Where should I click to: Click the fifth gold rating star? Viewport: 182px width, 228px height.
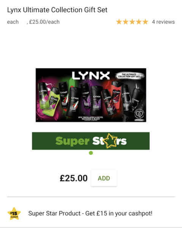tap(145, 22)
